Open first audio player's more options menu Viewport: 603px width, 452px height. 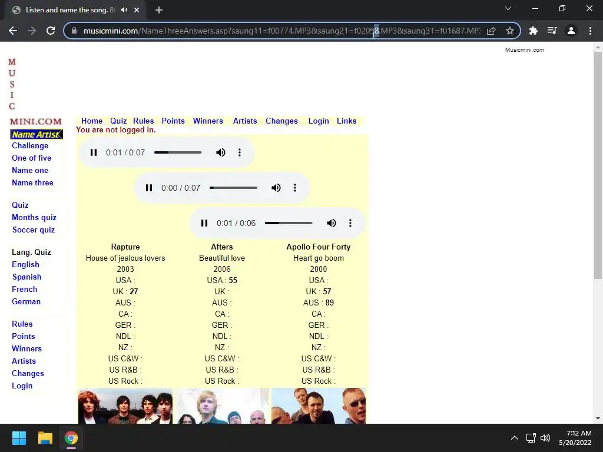click(240, 152)
